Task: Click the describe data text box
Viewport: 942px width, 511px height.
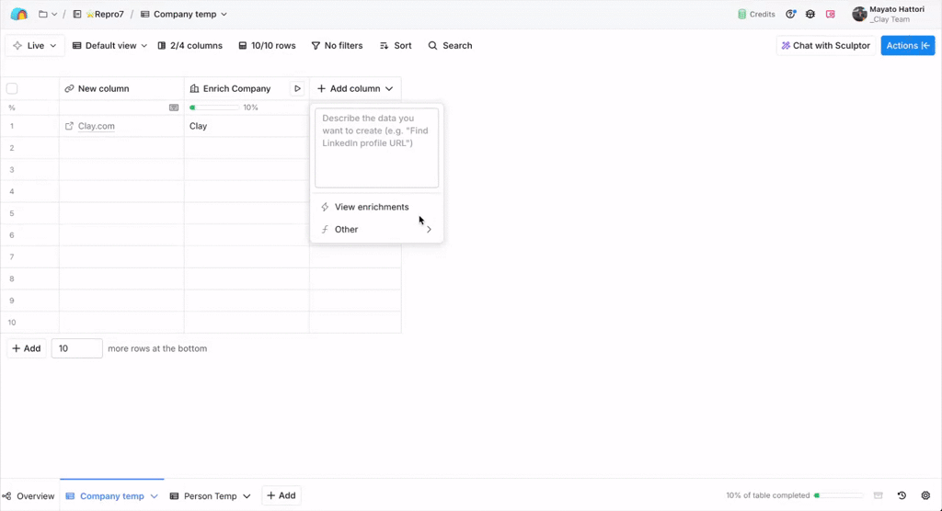Action: pos(376,148)
